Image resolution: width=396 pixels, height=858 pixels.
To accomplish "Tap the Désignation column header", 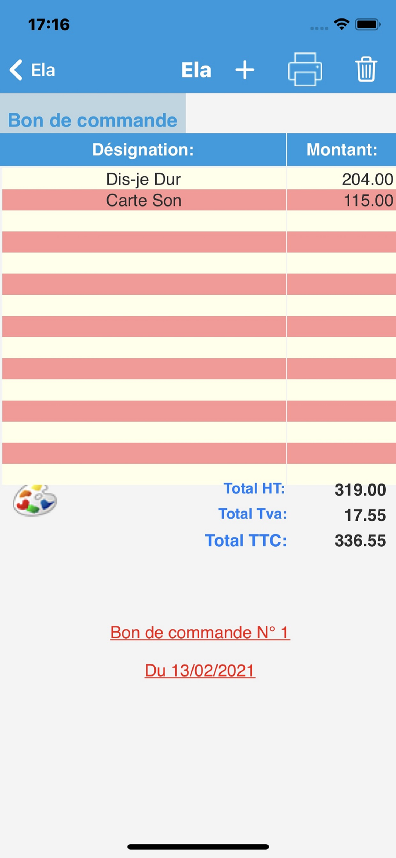I will (143, 149).
